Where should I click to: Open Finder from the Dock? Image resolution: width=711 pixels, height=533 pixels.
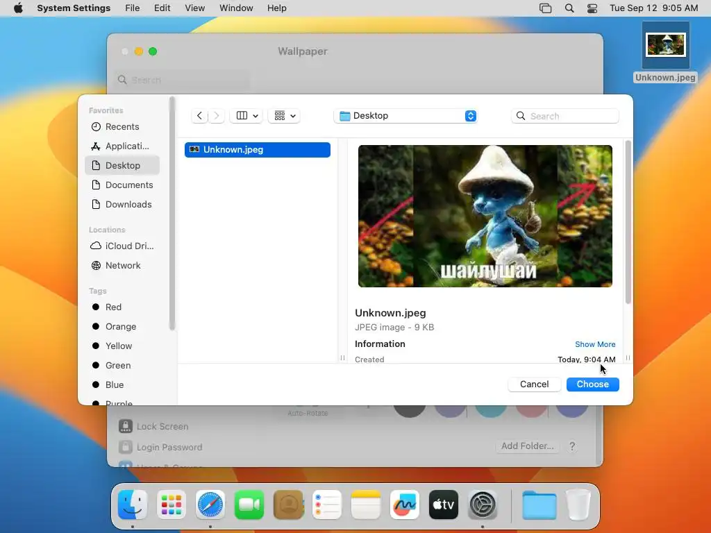tap(133, 505)
